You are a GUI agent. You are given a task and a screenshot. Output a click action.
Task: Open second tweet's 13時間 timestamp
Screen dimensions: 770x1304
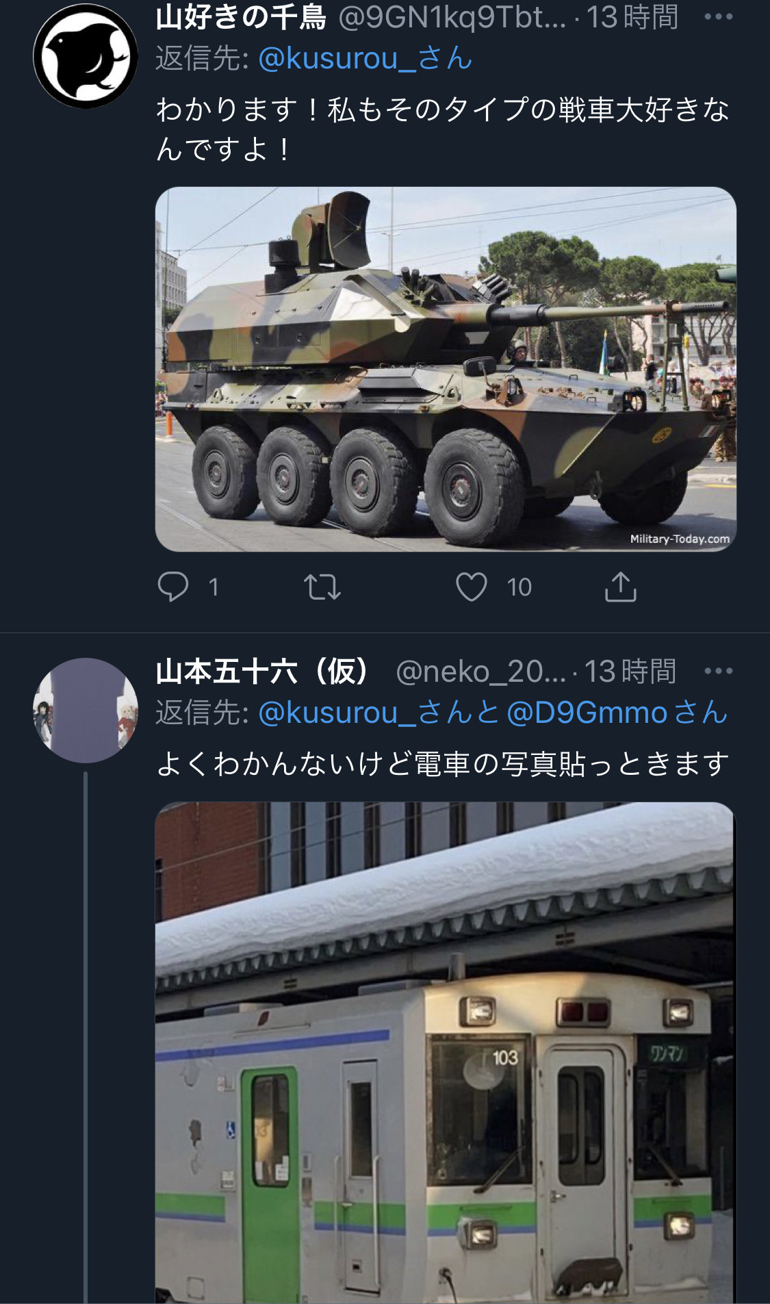click(x=630, y=672)
